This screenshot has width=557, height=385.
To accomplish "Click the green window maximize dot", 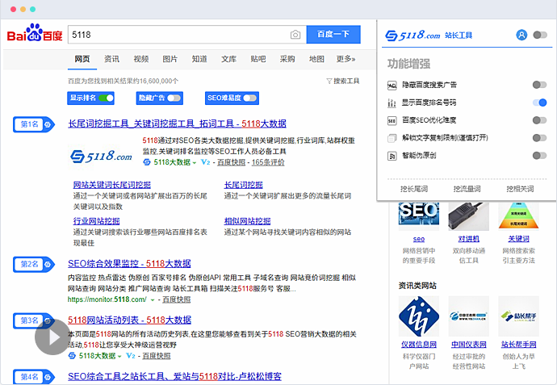I will (x=32, y=9).
